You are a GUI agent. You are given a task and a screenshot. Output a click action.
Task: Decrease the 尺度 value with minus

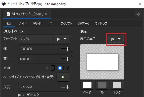coord(63,87)
